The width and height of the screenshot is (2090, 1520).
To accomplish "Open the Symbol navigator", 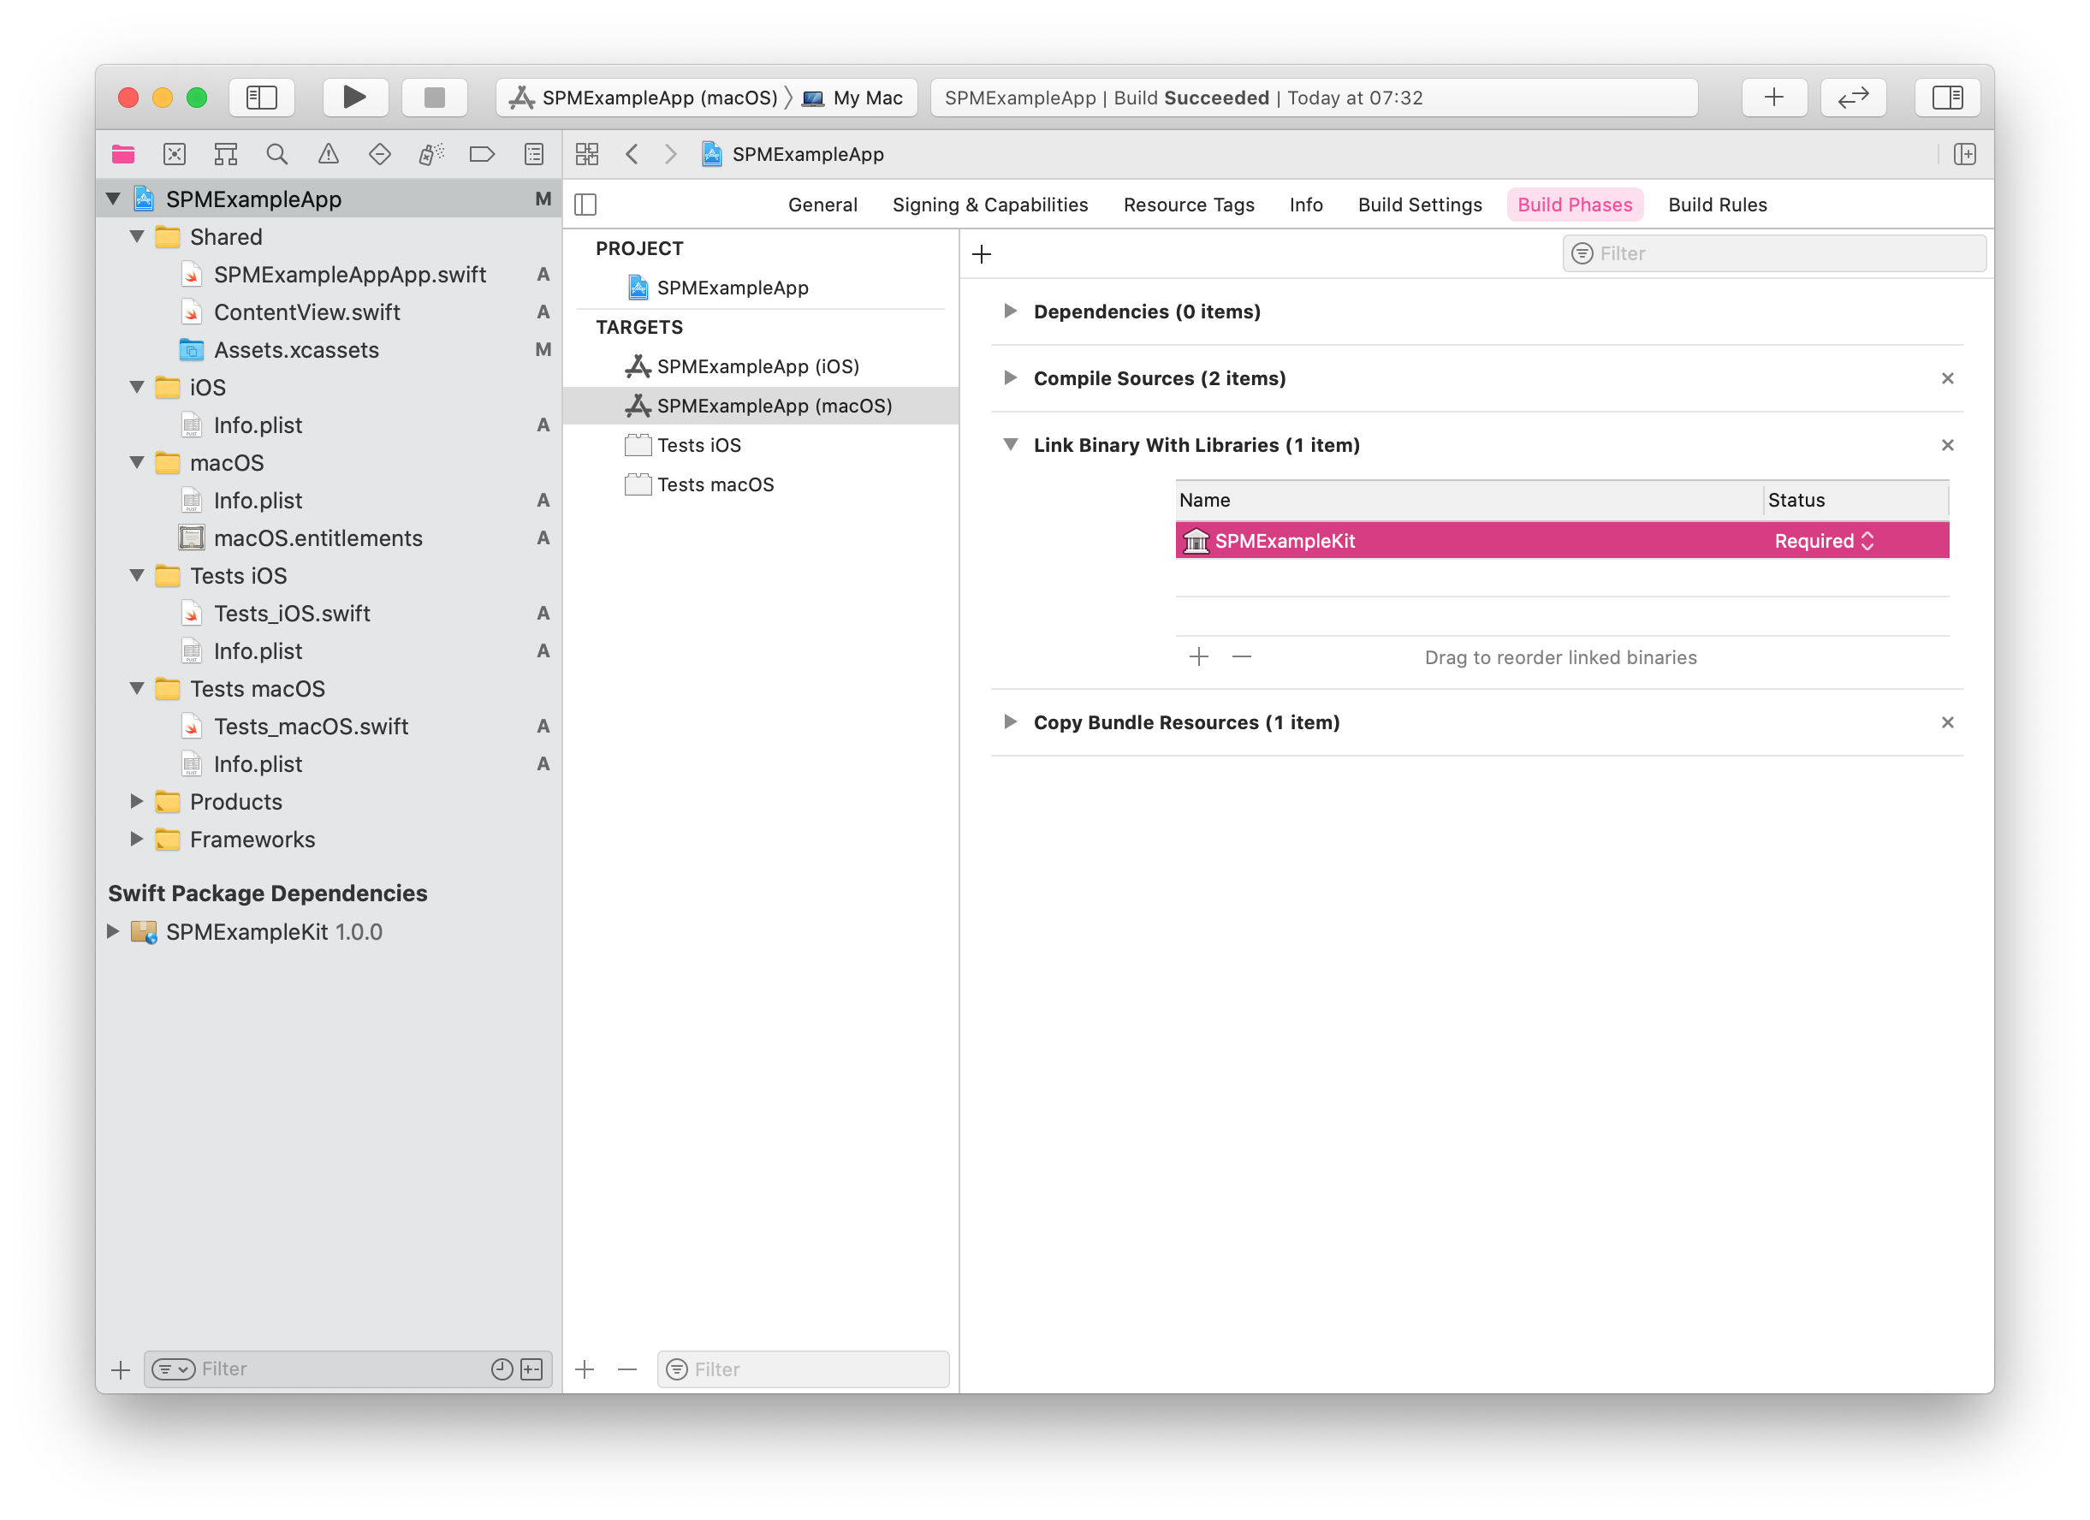I will [226, 154].
